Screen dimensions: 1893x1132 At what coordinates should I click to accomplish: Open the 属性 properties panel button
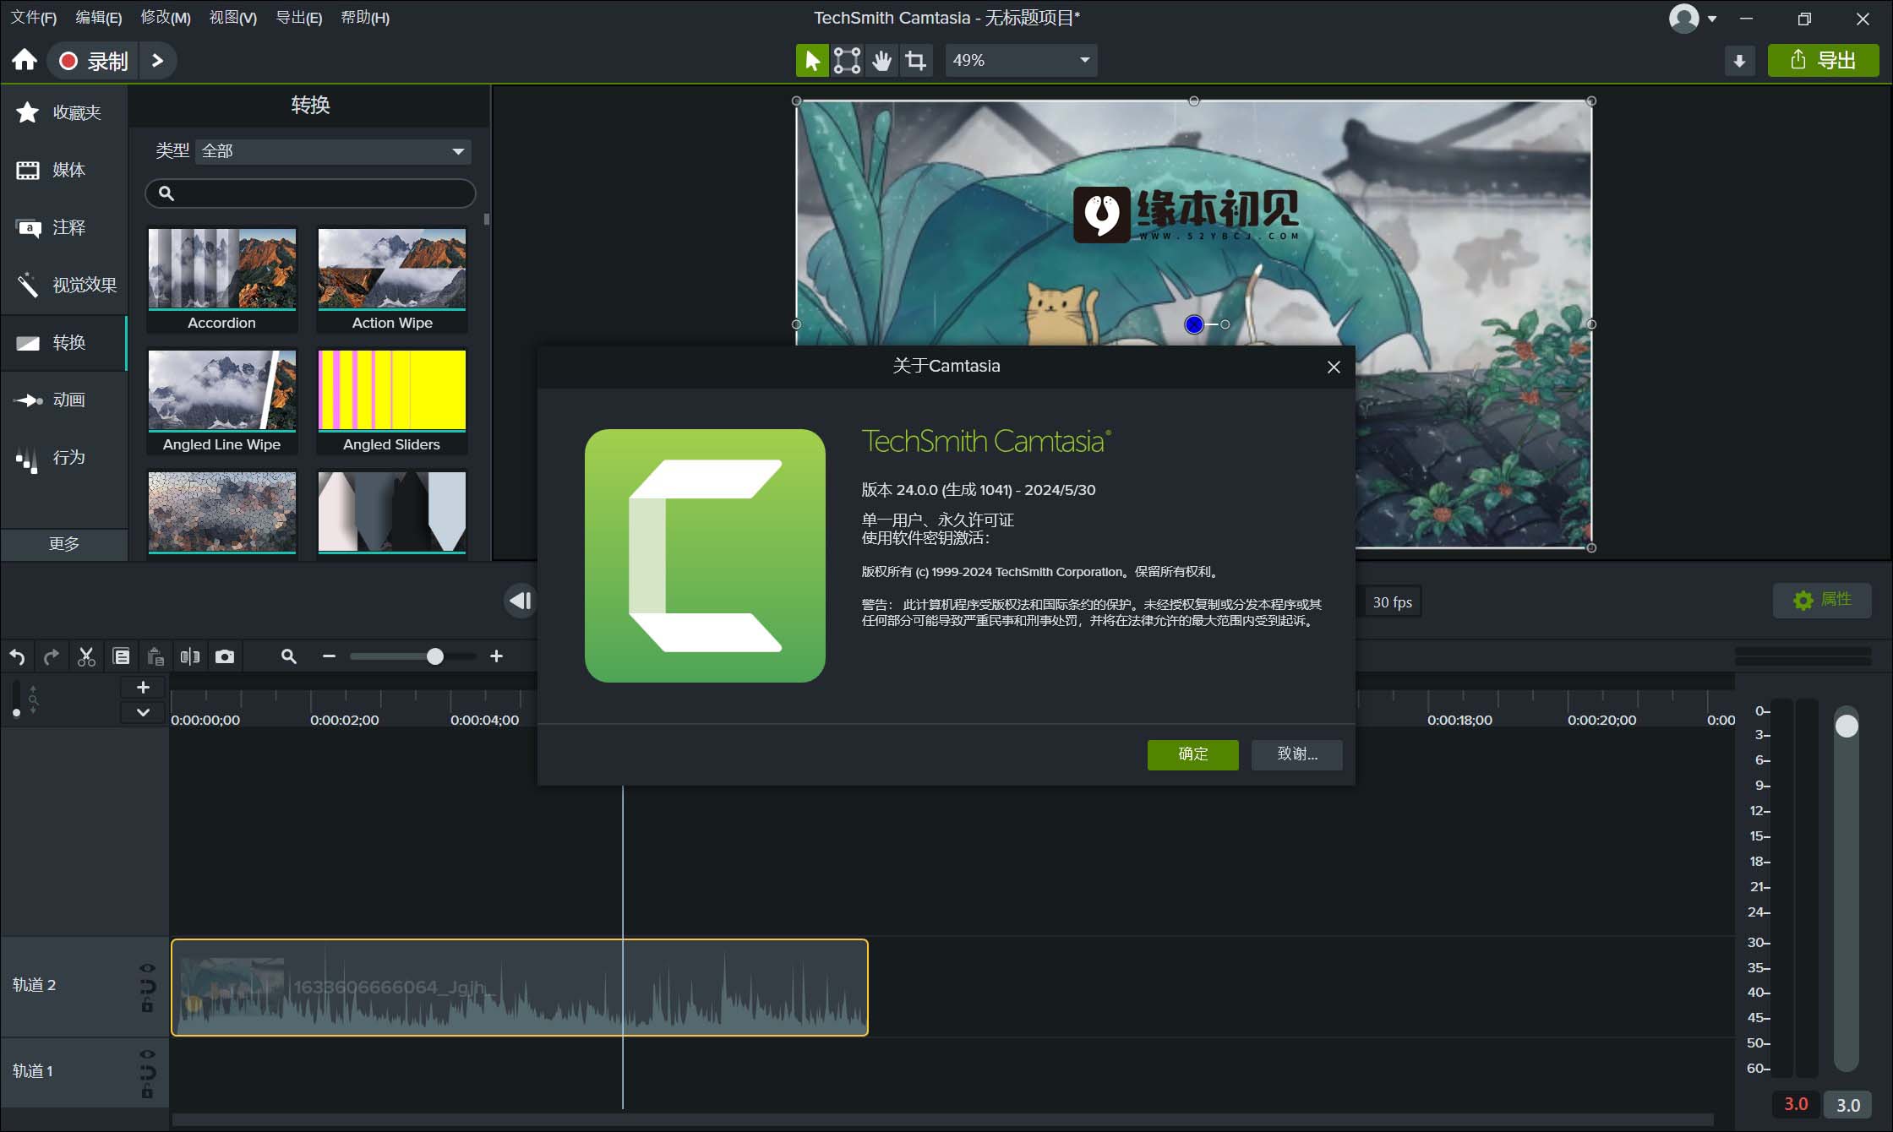[1822, 600]
